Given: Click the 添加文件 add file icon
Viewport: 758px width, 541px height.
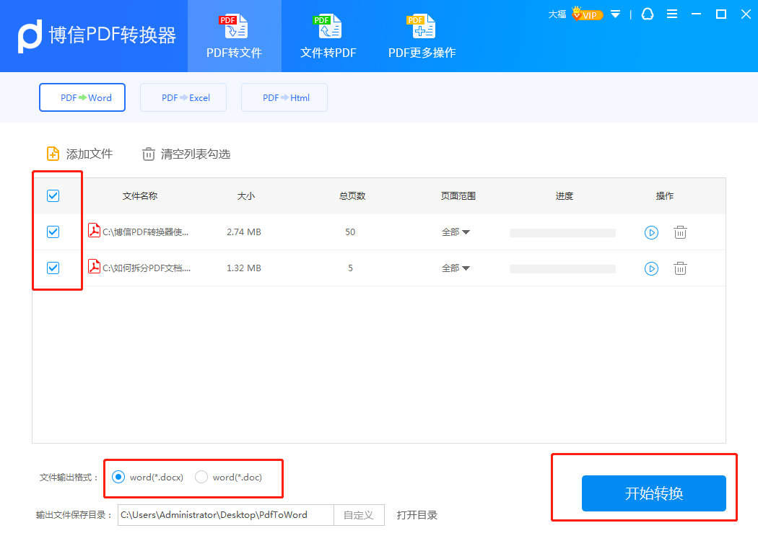Looking at the screenshot, I should coord(53,154).
